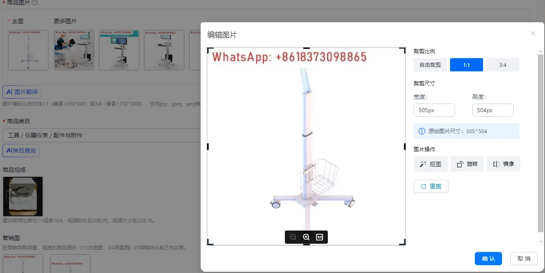
Task: Zoom in using the magnifier plus icon
Action: [x=306, y=237]
